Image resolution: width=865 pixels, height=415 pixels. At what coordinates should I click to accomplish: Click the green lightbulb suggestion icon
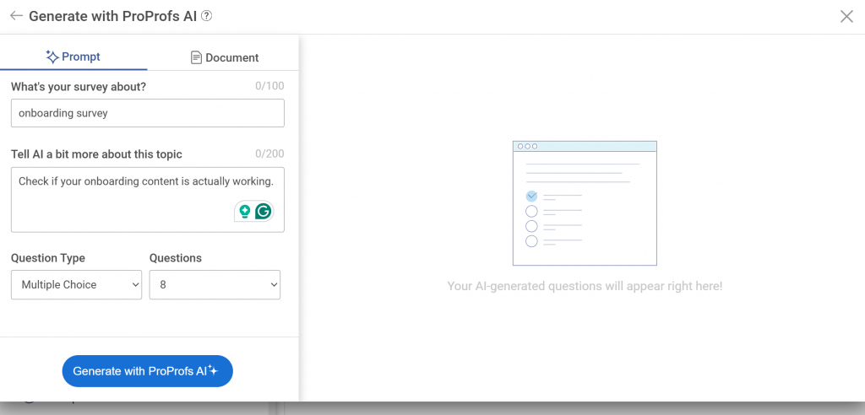click(x=245, y=212)
